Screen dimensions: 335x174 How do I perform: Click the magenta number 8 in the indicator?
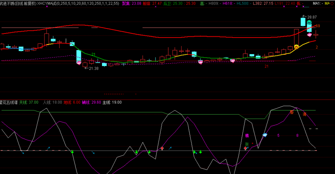[297, 135]
